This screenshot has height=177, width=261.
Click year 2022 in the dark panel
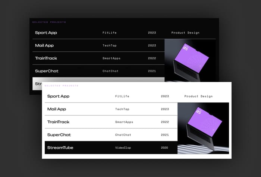(152, 58)
